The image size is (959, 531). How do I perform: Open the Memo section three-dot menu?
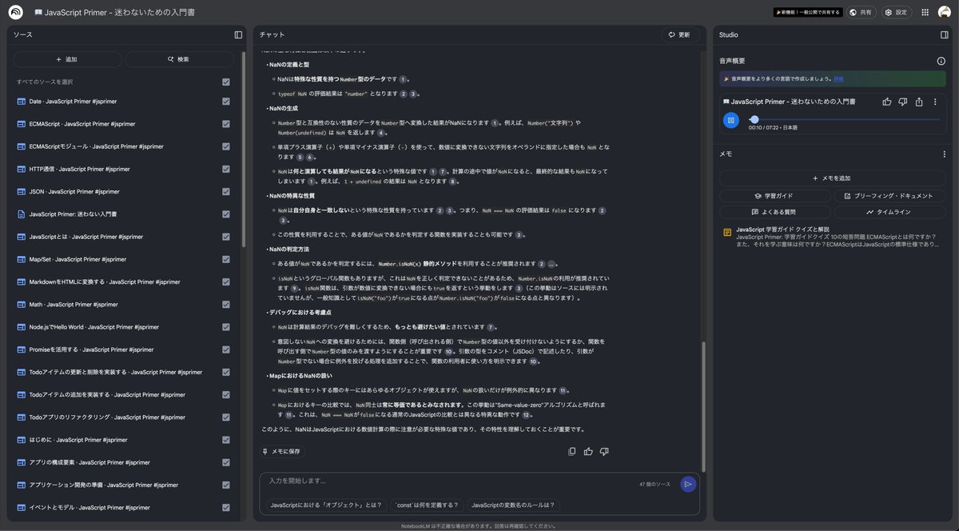(x=944, y=154)
